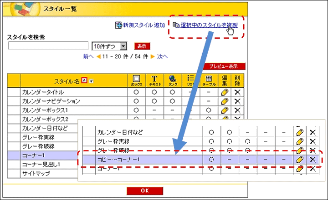Select the カレンダータイトル row name

click(43, 92)
